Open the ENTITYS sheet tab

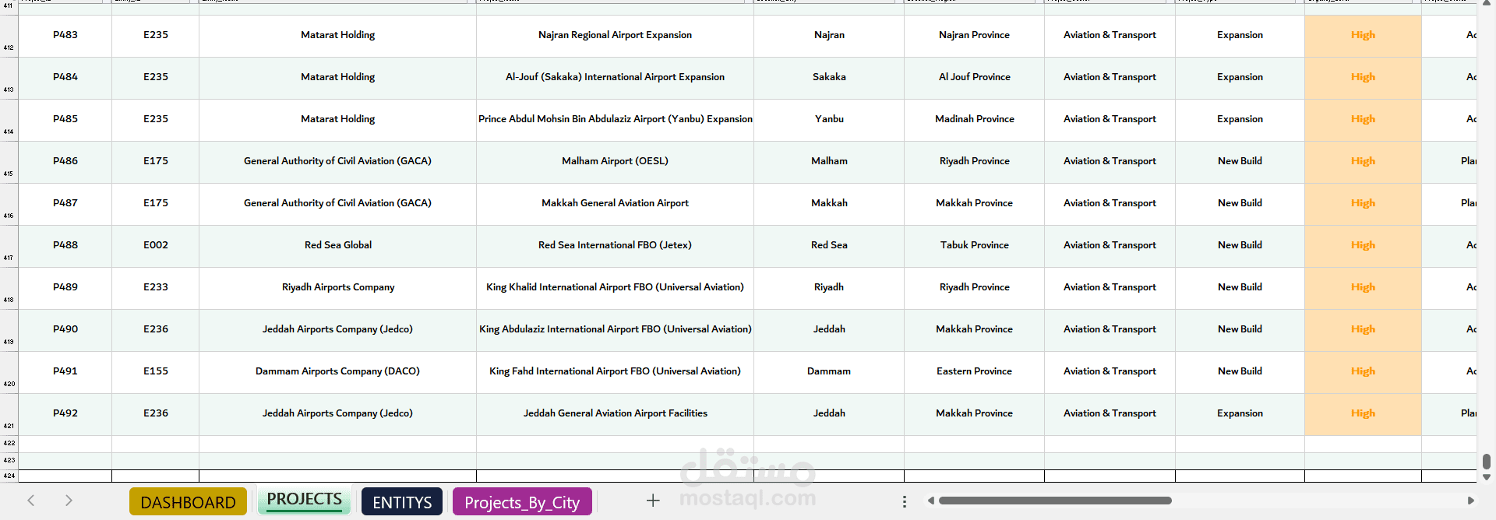pos(402,502)
